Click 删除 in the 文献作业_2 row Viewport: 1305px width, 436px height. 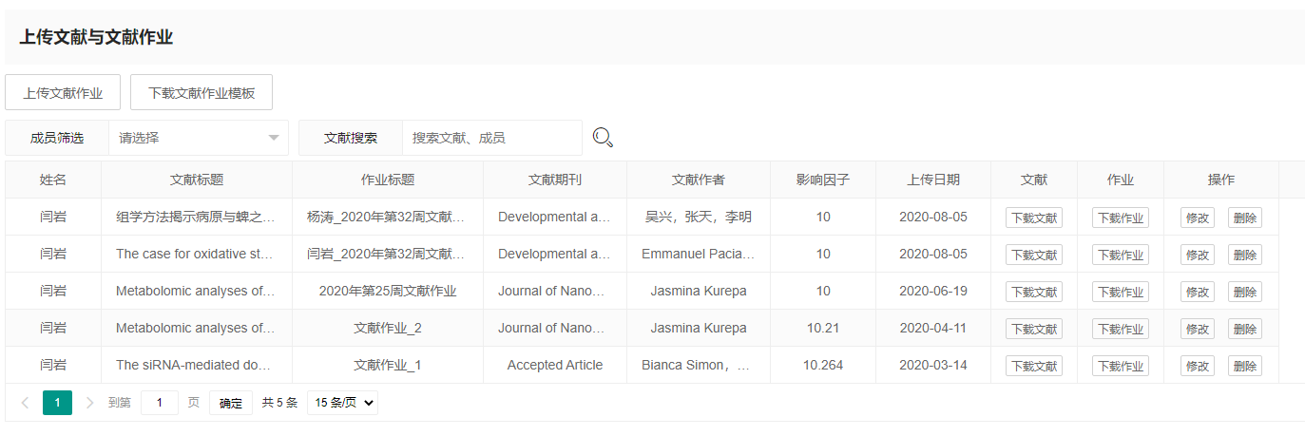tap(1245, 329)
